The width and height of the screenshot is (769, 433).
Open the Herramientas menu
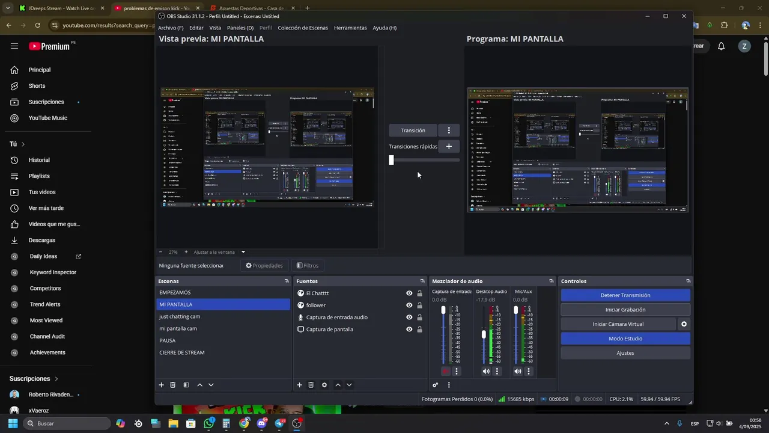(x=350, y=28)
